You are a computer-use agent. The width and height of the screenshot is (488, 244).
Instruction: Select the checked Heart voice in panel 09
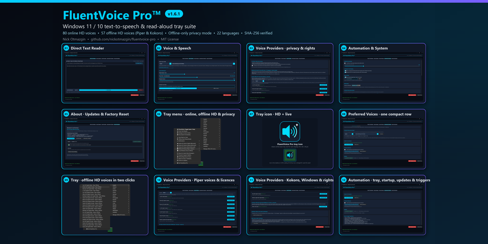(95, 198)
